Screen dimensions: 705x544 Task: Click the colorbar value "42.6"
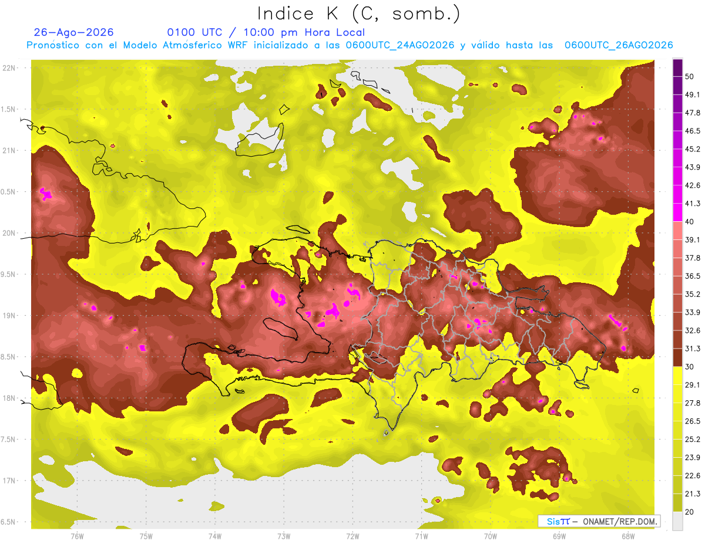[x=693, y=185]
